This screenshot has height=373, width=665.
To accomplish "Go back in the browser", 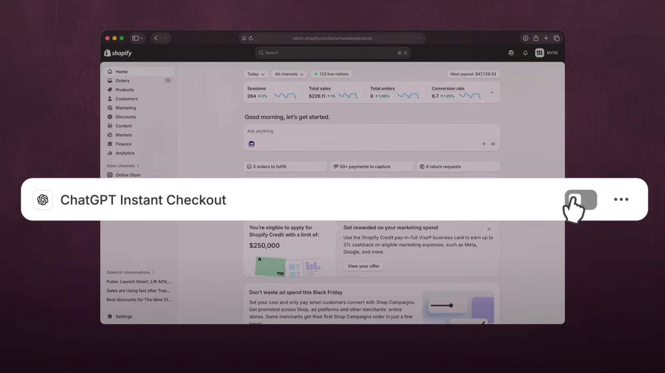I will pos(156,38).
